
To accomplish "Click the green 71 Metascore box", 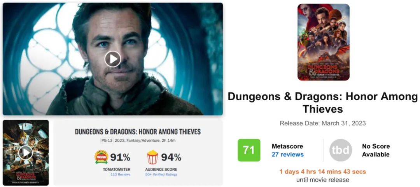I will 249,150.
